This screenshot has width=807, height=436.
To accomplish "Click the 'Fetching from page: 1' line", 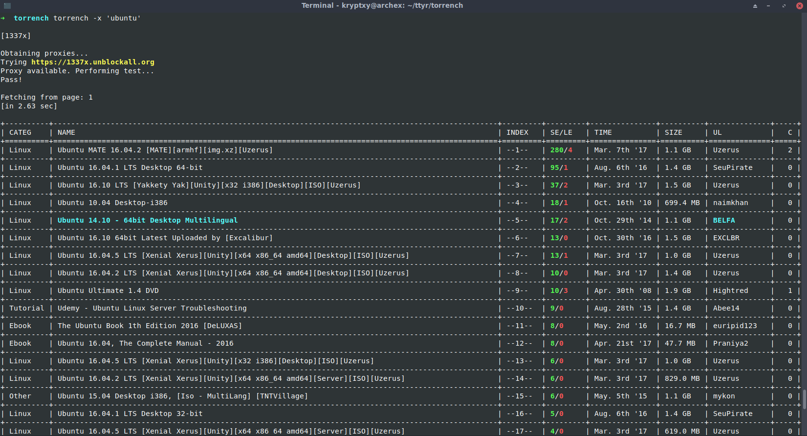I will (47, 97).
